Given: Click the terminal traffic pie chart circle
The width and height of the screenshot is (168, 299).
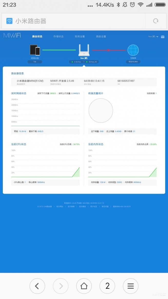Looking at the screenshot, I should [x=101, y=110].
